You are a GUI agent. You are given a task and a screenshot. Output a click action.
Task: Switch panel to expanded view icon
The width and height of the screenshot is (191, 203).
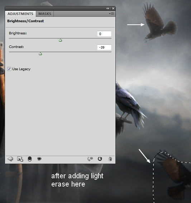[20, 159]
